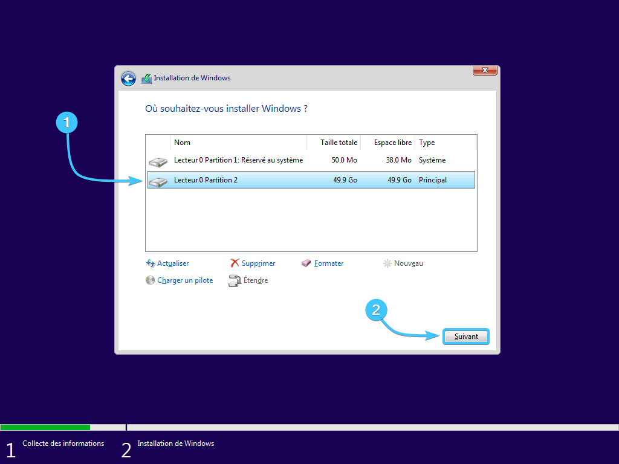Click the Charger un pilote disc icon
This screenshot has height=464, width=619.
coord(150,280)
